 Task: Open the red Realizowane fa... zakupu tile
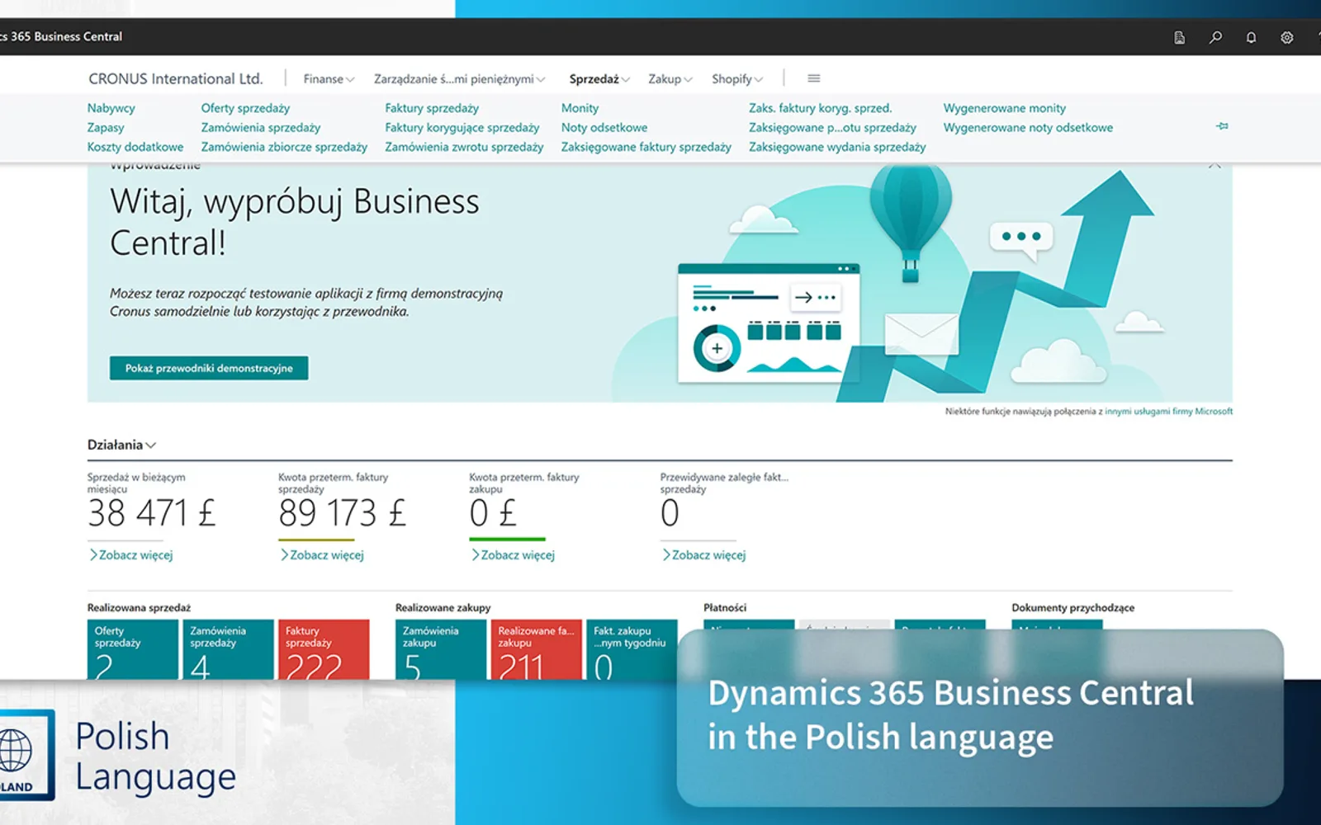(537, 650)
